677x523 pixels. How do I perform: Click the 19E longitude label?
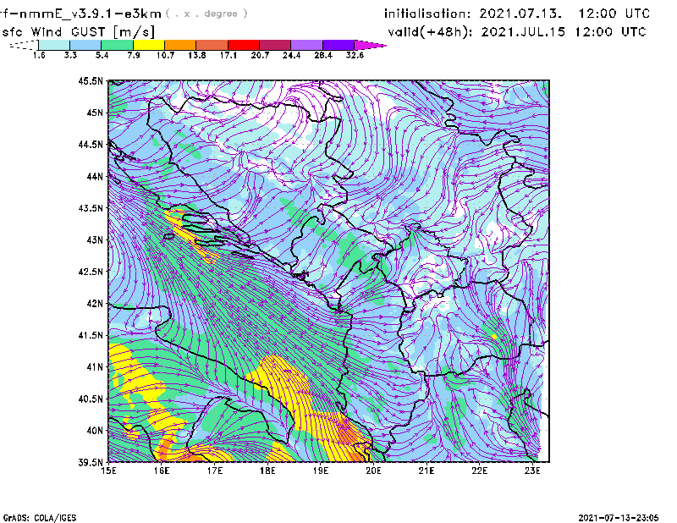321,471
